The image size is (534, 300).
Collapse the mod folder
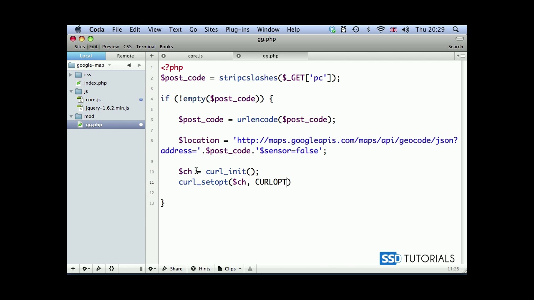click(71, 116)
